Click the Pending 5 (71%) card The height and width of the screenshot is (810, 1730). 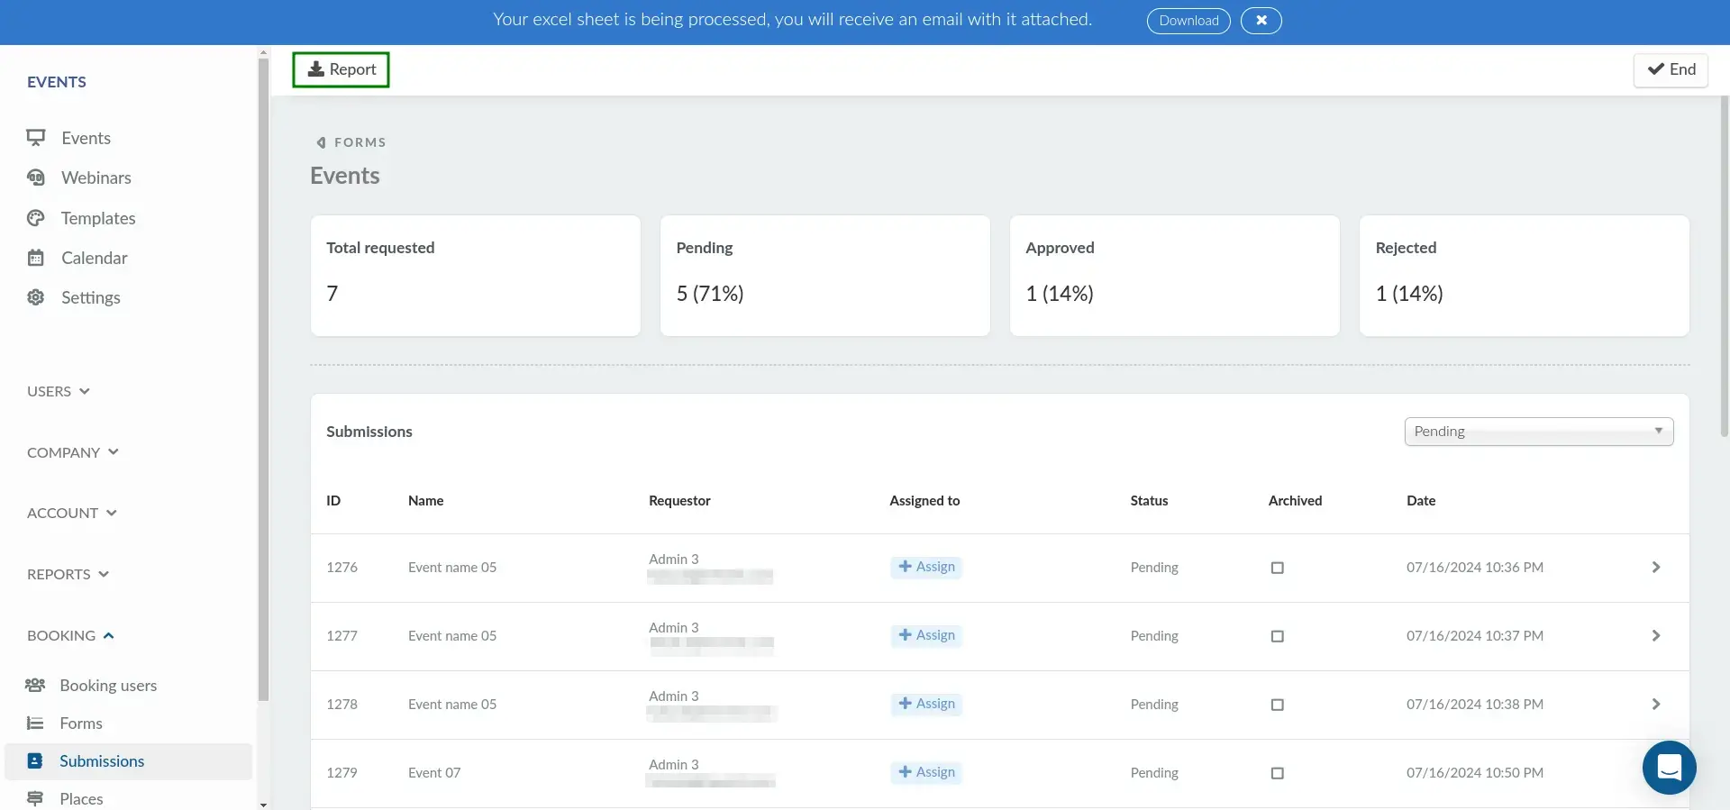[x=825, y=276]
